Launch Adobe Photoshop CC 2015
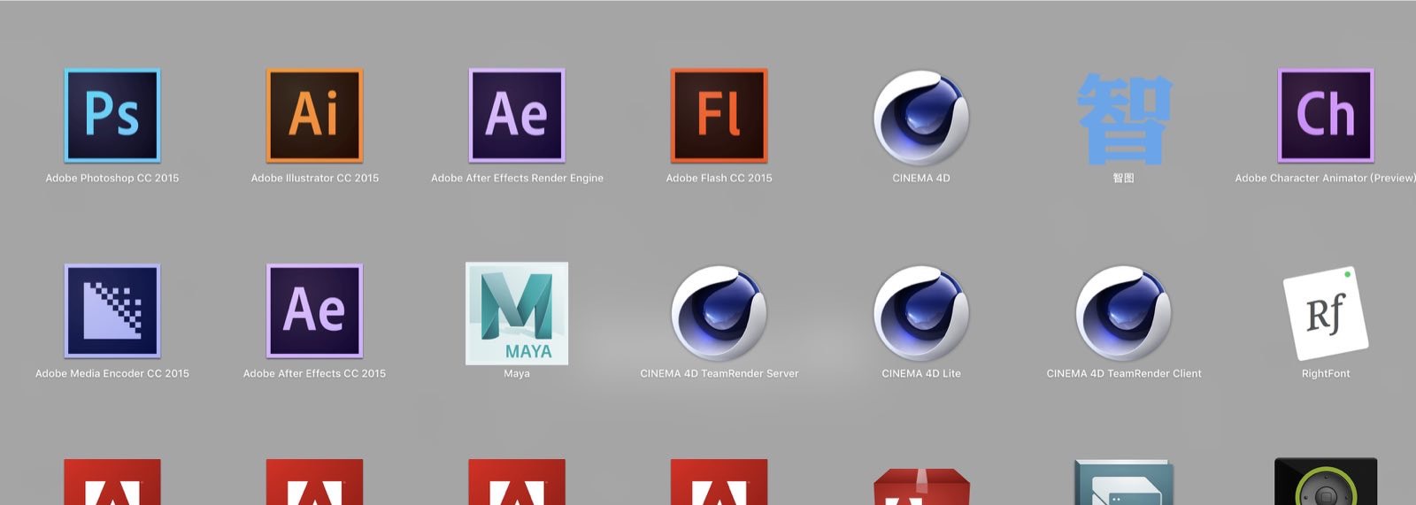The width and height of the screenshot is (1416, 505). click(x=112, y=116)
